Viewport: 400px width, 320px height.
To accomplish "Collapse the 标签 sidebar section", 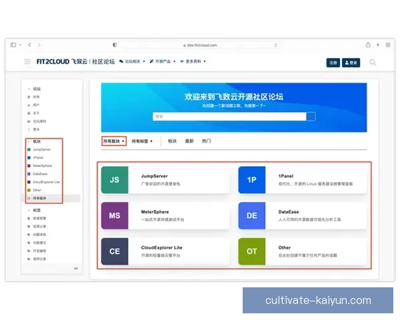I will 34,210.
